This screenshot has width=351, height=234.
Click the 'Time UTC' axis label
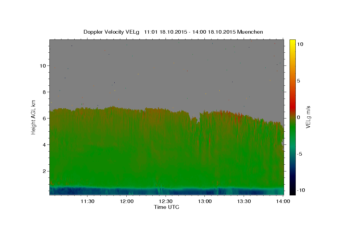click(166, 207)
